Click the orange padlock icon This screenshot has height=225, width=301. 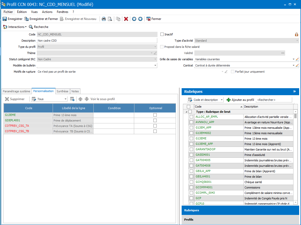[296, 34]
